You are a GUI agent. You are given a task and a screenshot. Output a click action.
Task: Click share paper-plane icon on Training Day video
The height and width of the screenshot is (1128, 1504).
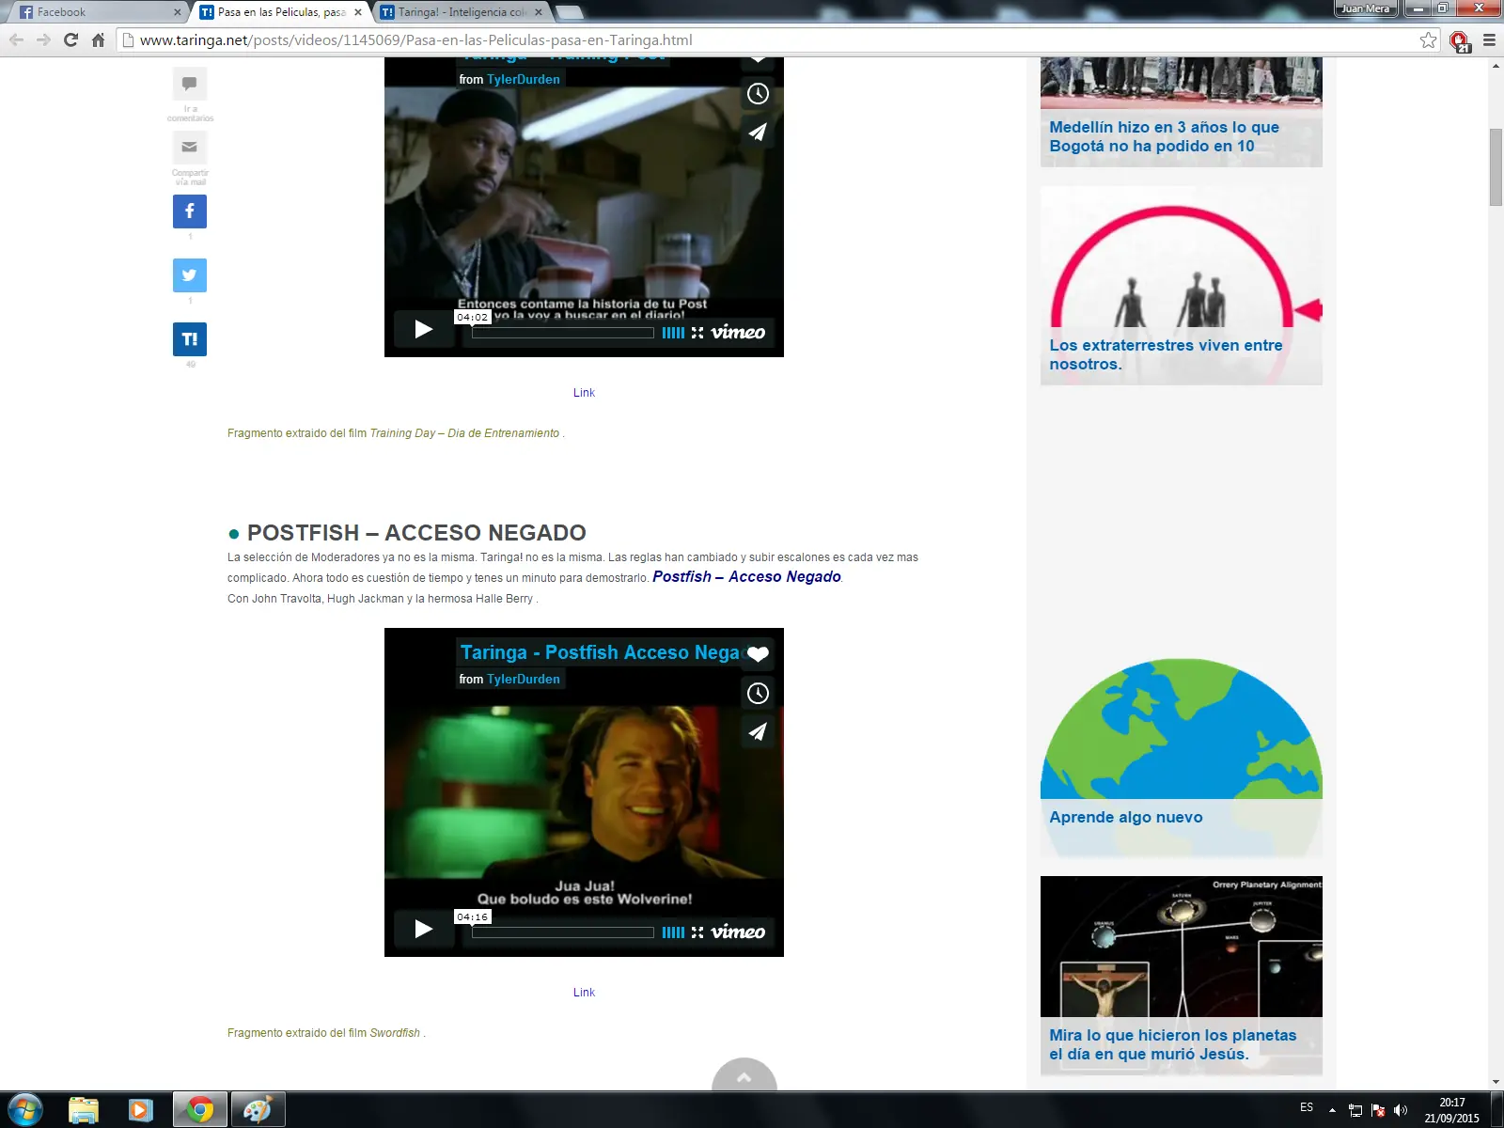(x=758, y=132)
